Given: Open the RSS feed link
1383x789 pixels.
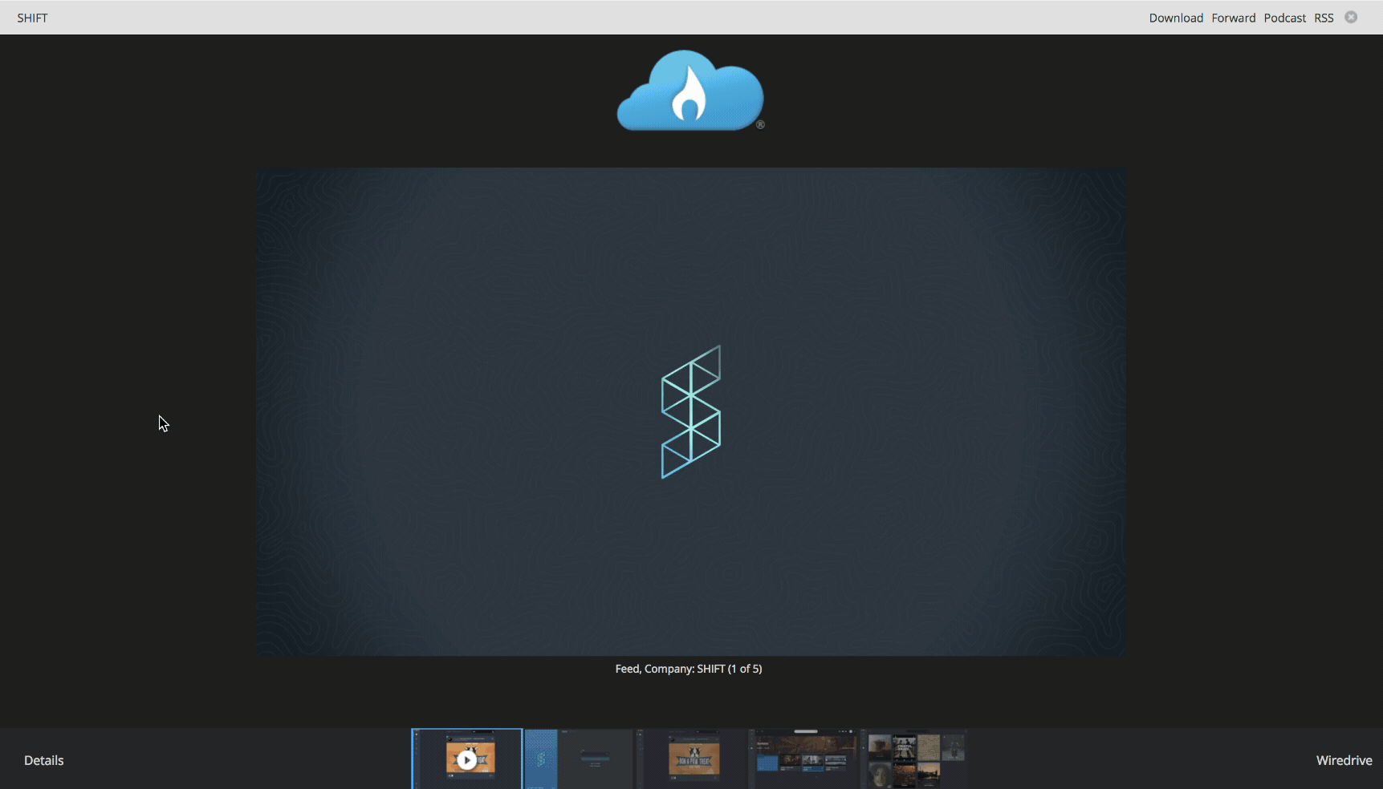Looking at the screenshot, I should [1324, 18].
